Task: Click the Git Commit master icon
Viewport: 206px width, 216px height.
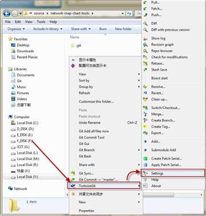Action: pyautogui.click(x=73, y=180)
